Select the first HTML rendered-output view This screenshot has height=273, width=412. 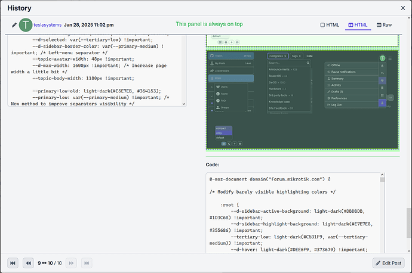pyautogui.click(x=330, y=25)
